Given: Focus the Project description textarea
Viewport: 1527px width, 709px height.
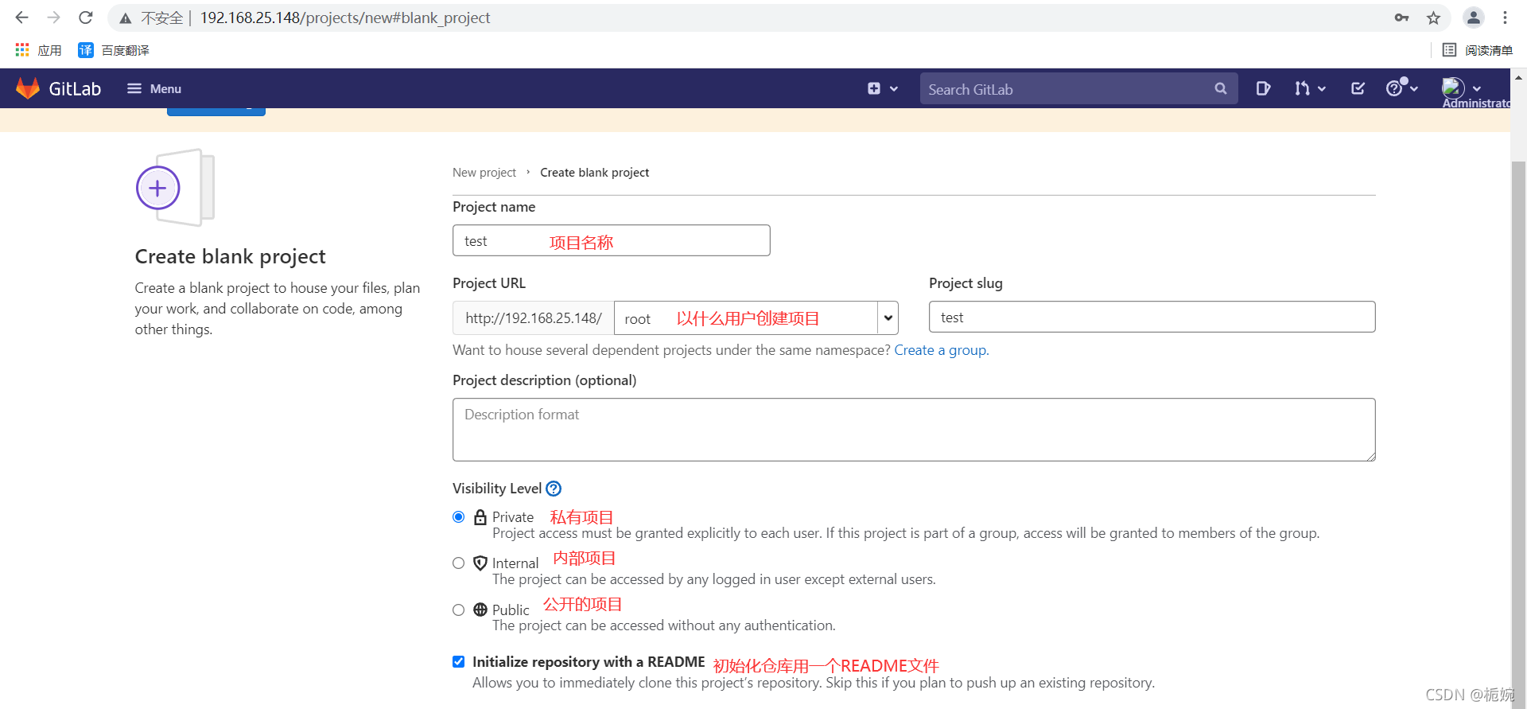Looking at the screenshot, I should (914, 430).
